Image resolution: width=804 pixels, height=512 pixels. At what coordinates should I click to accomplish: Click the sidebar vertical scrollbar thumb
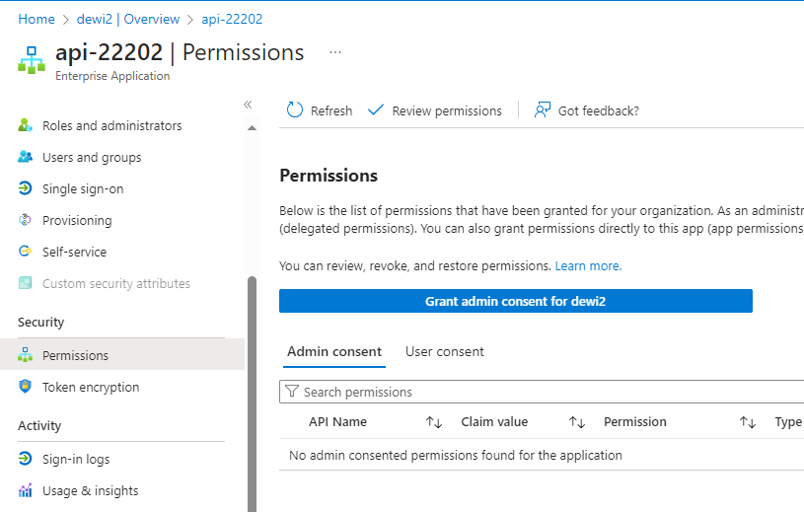click(252, 395)
